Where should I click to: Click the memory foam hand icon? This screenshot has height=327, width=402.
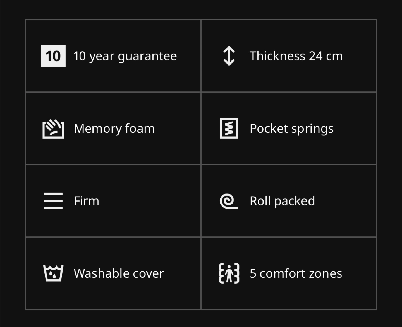coord(53,129)
